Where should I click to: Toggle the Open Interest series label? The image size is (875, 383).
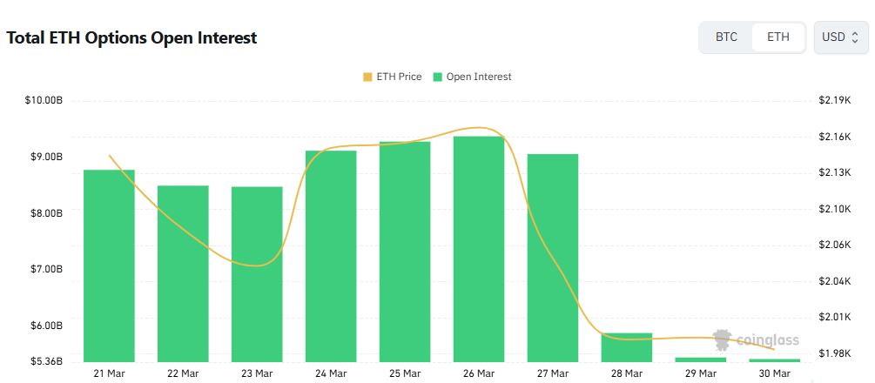coord(479,77)
